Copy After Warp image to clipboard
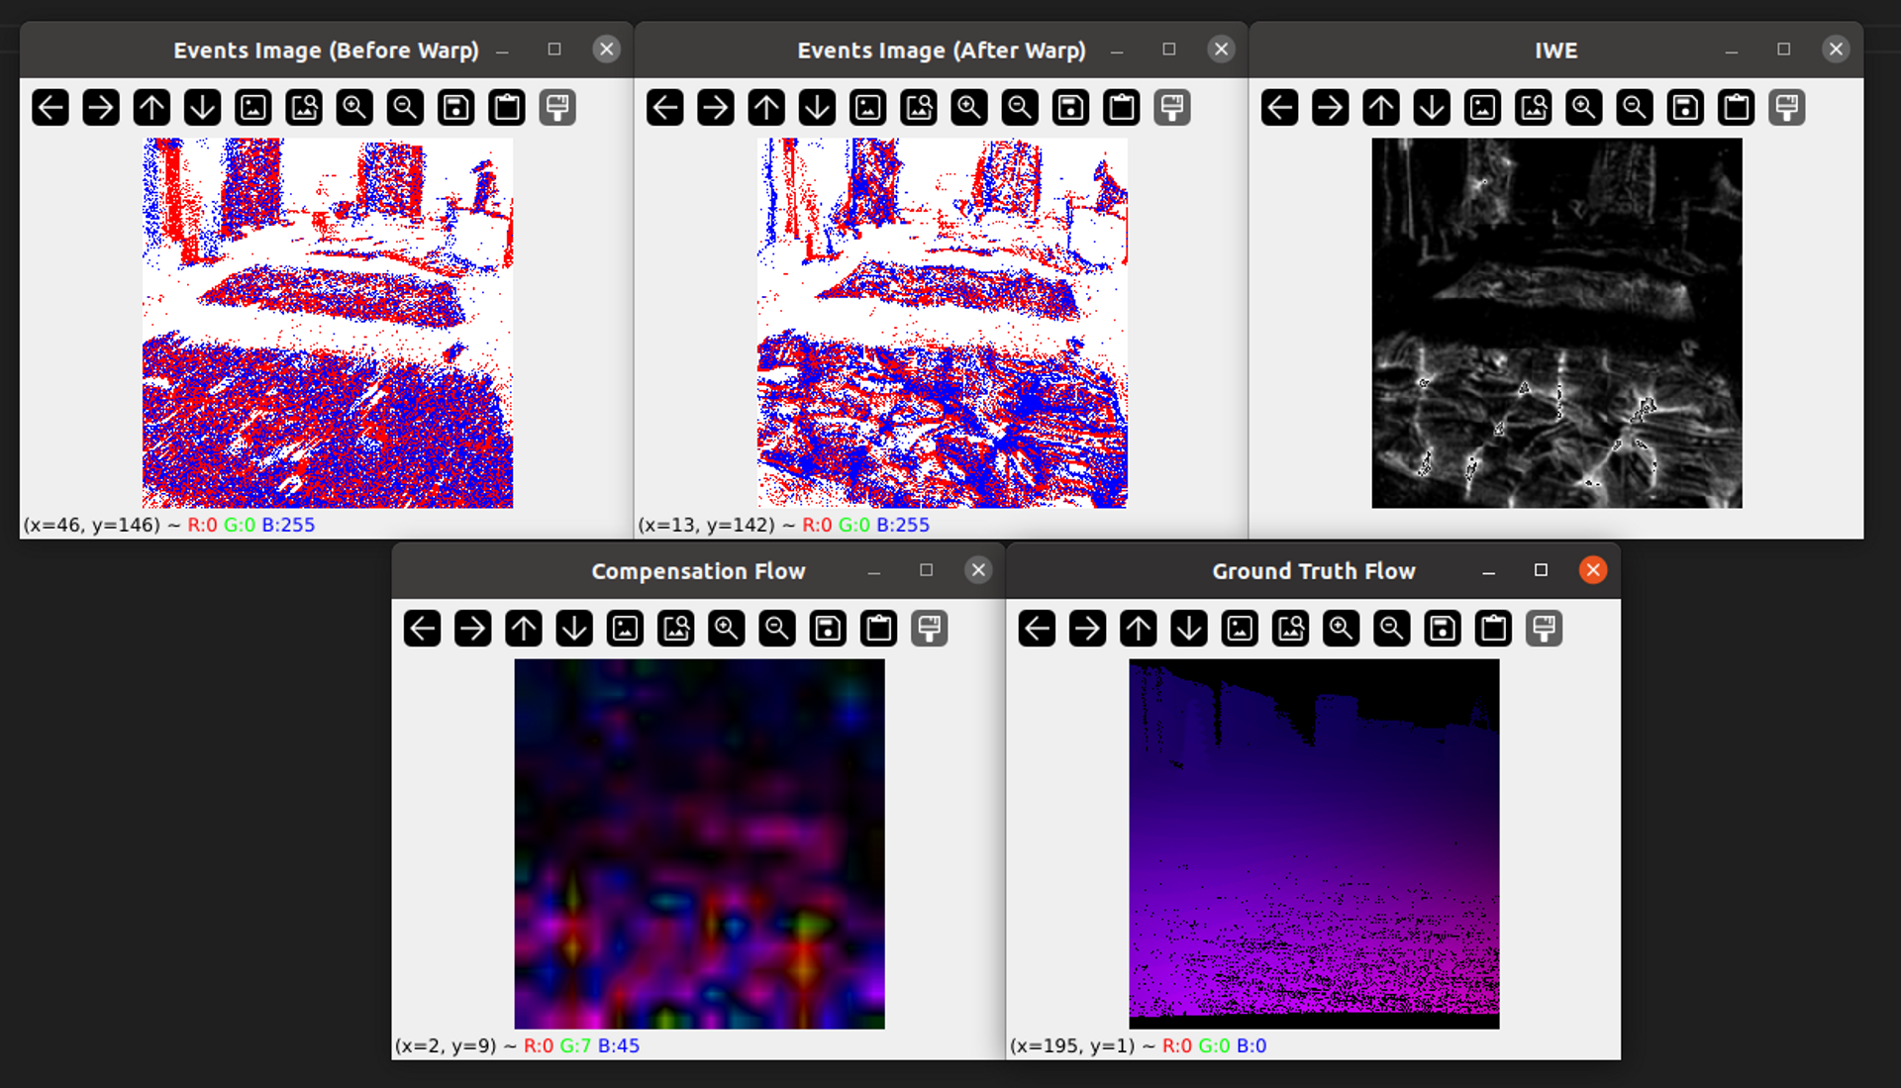Image resolution: width=1901 pixels, height=1088 pixels. click(1122, 107)
